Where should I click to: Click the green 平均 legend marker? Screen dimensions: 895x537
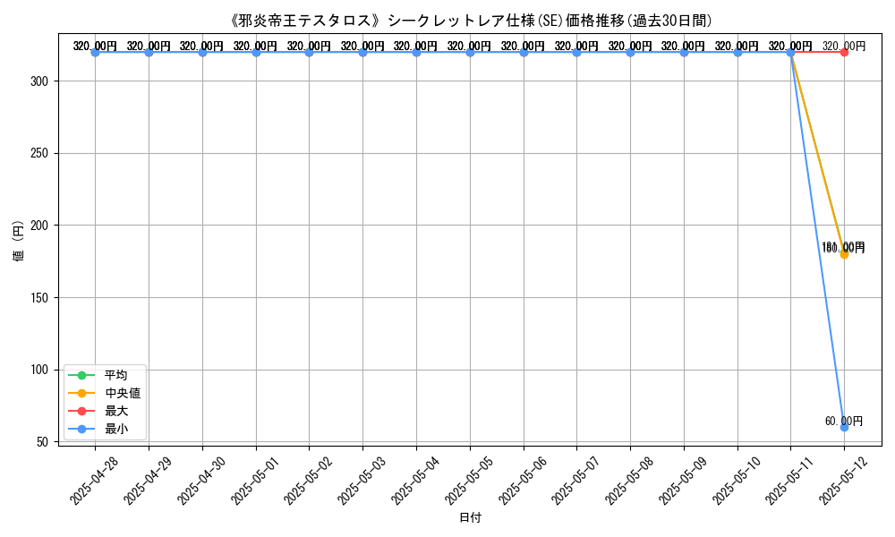pos(81,376)
